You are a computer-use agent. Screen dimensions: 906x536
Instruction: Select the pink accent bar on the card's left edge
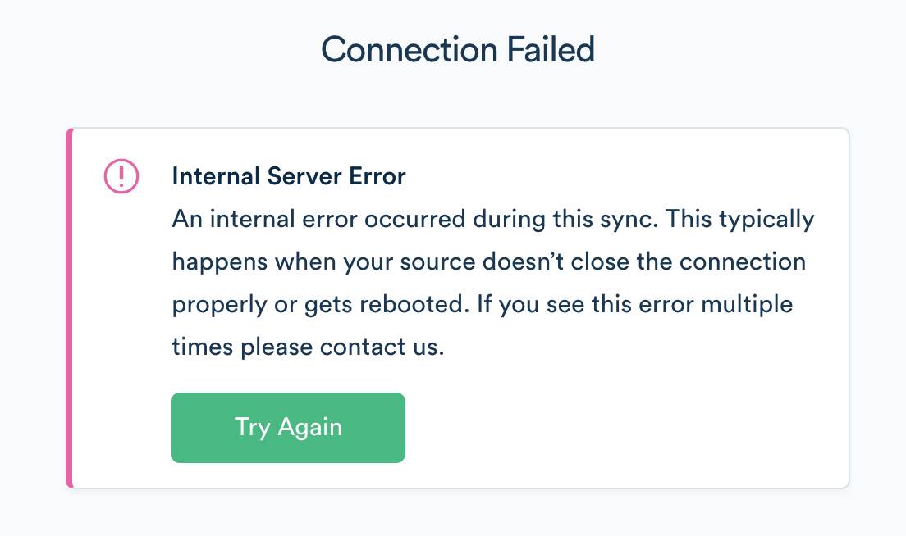pos(71,307)
